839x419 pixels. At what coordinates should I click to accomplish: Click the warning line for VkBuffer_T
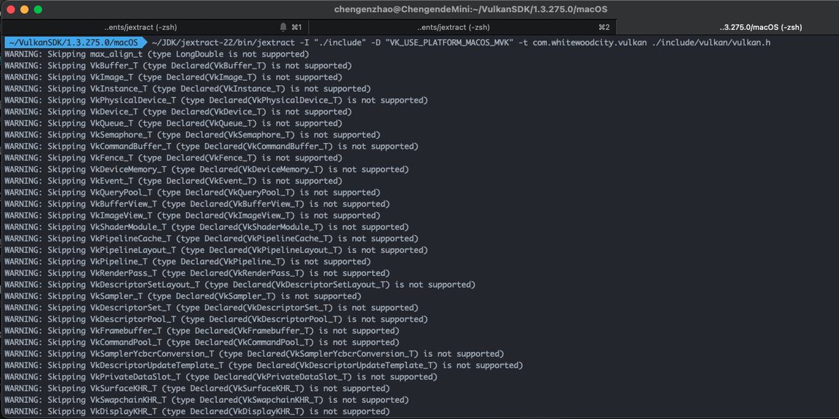[x=178, y=66]
